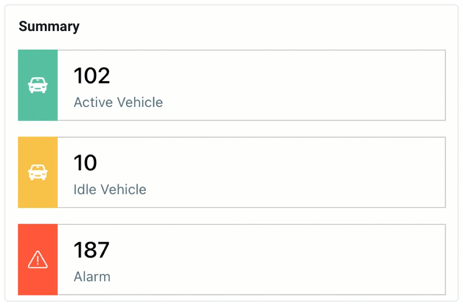Screen dimensions: 463x306
Task: Click the 187 alarm count
Action: click(x=91, y=250)
